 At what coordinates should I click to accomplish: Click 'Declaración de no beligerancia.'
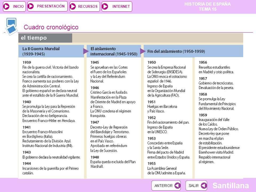[45, 116]
